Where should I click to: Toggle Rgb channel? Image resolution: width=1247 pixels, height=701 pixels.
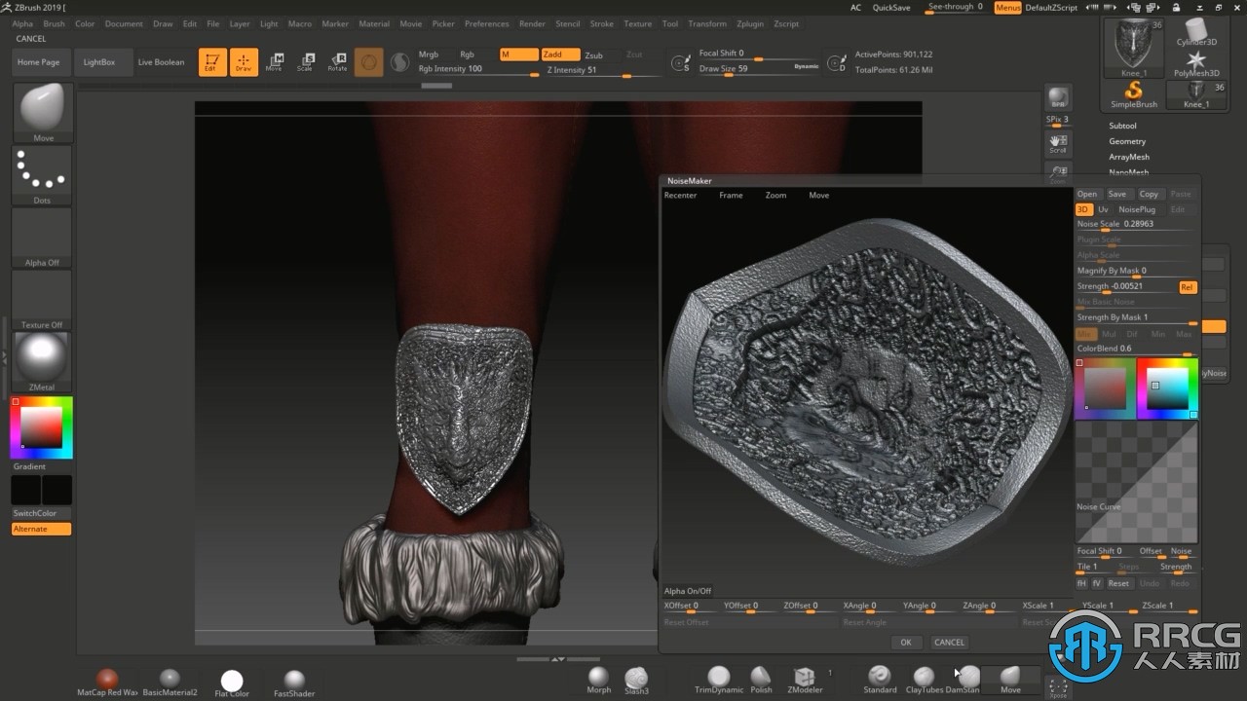[x=468, y=55]
